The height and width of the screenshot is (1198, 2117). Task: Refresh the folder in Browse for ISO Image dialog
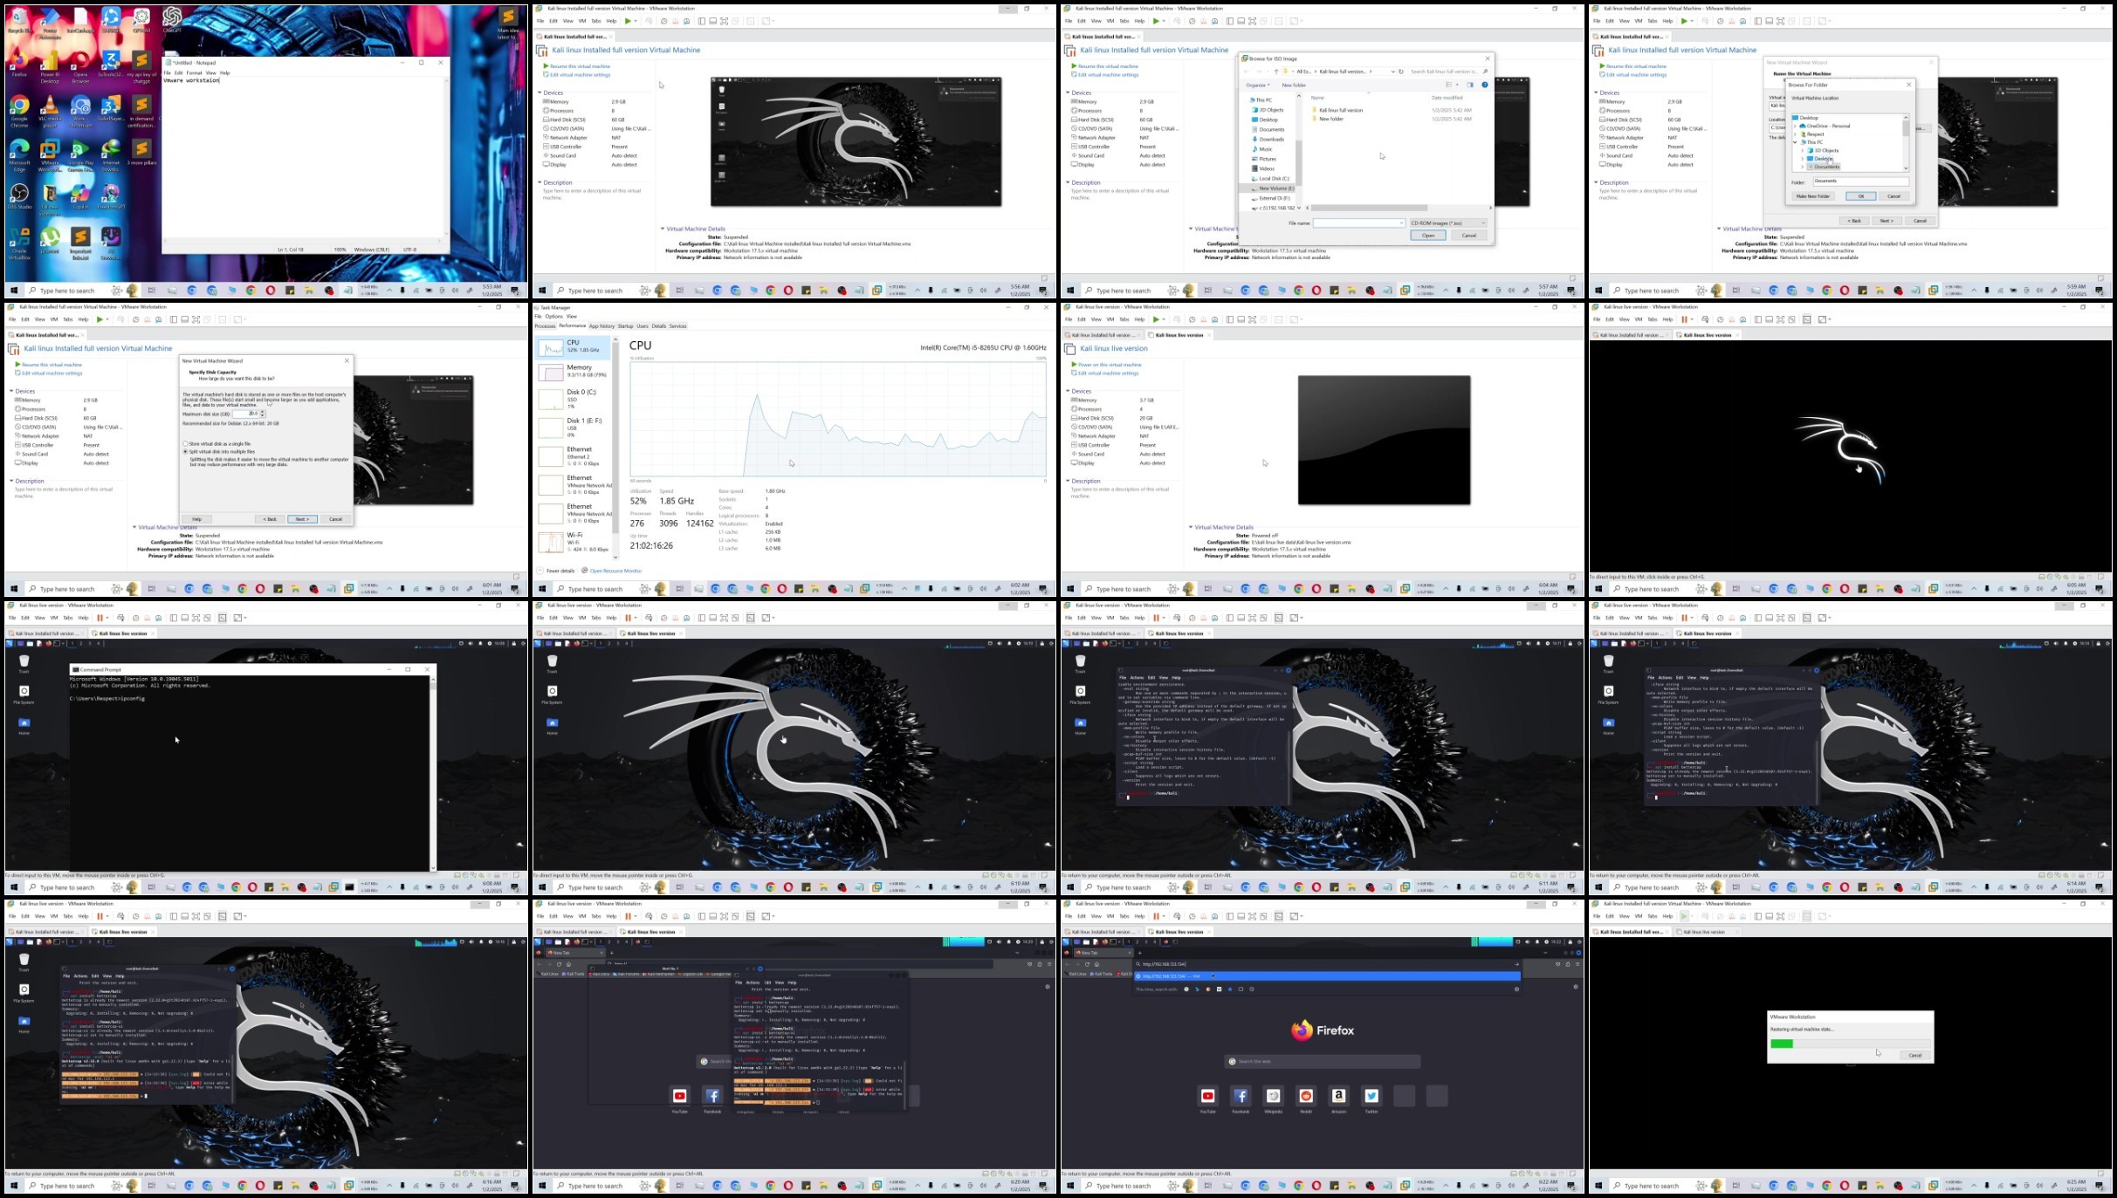click(x=1401, y=72)
